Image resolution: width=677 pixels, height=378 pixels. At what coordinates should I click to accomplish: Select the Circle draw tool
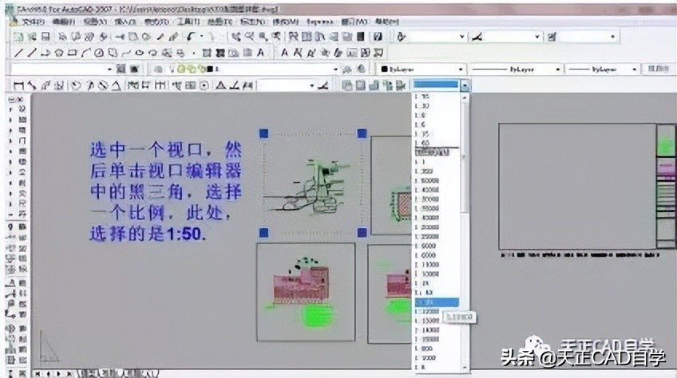pos(99,53)
